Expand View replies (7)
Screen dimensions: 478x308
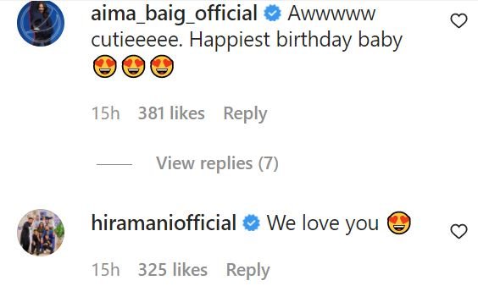[217, 163]
